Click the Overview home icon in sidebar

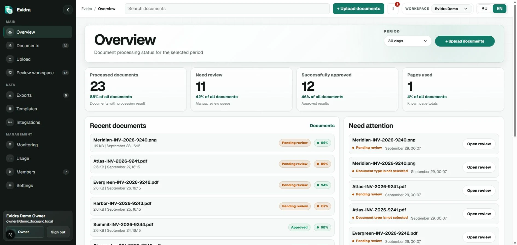coord(10,32)
